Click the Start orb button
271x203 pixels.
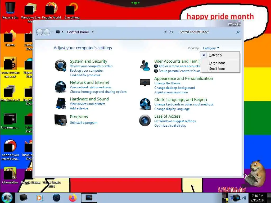pos(7,198)
